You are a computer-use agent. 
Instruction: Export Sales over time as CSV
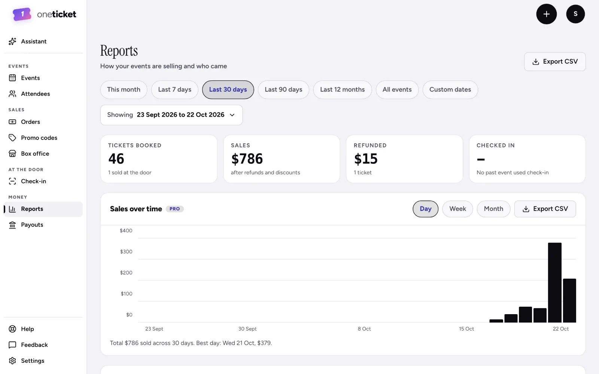tap(545, 209)
